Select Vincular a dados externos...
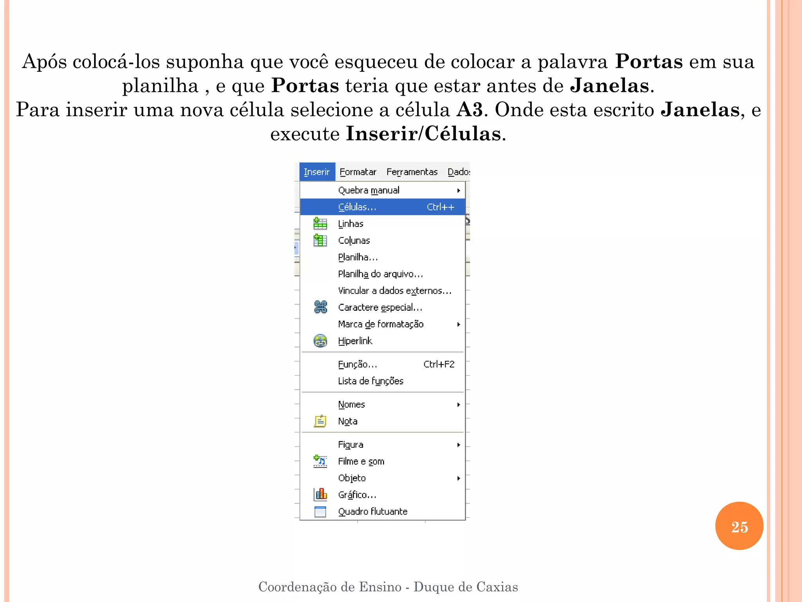802x602 pixels. coord(383,290)
